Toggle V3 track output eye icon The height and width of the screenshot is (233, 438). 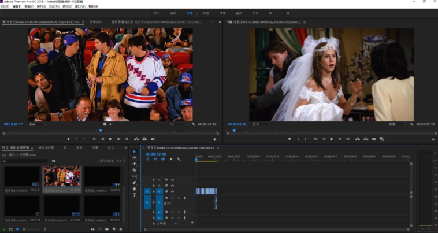172,180
